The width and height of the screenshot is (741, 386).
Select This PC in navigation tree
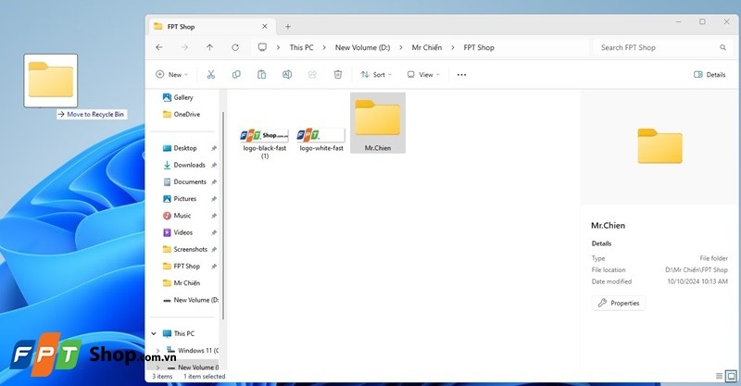pyautogui.click(x=179, y=333)
